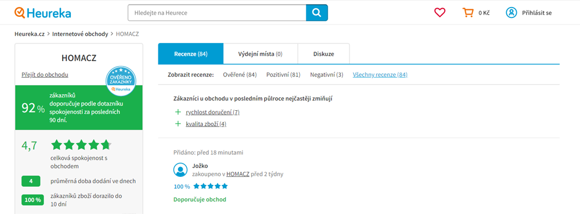Click the plus icon beside kvalita zboží
580x214 pixels.
[x=178, y=124]
